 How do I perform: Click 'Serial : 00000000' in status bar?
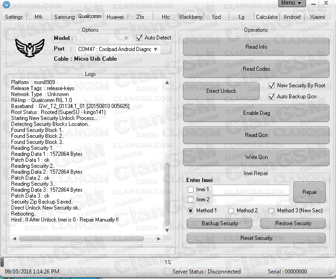point(287,272)
